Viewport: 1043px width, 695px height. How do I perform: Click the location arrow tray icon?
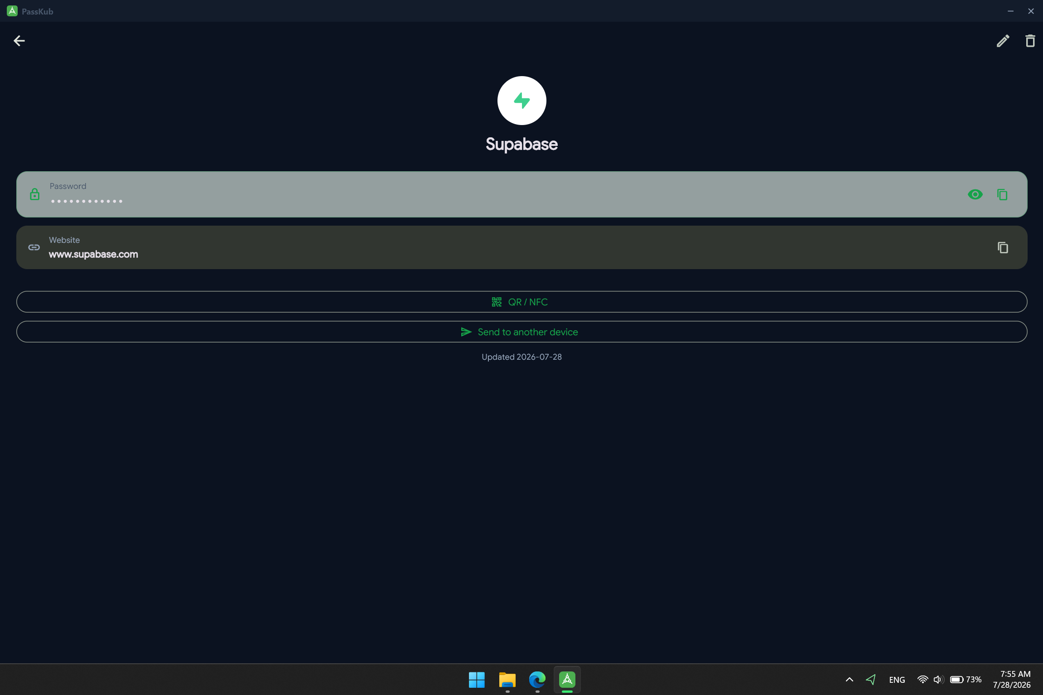tap(870, 680)
